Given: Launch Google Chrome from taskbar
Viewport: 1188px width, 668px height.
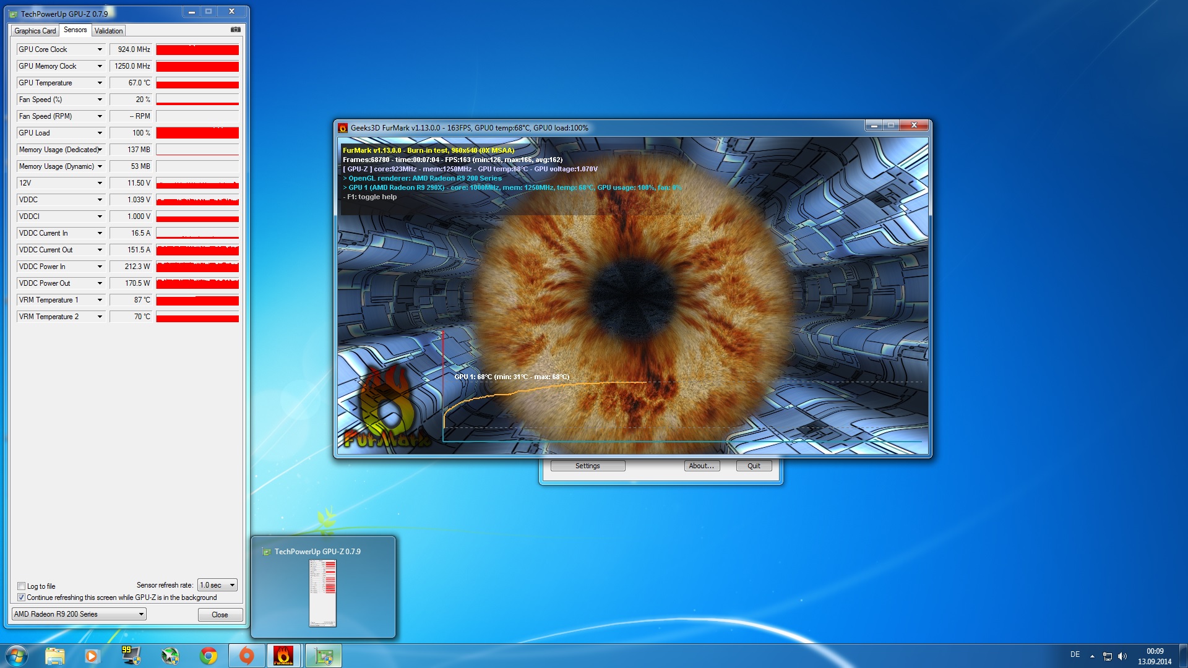Looking at the screenshot, I should coord(209,656).
